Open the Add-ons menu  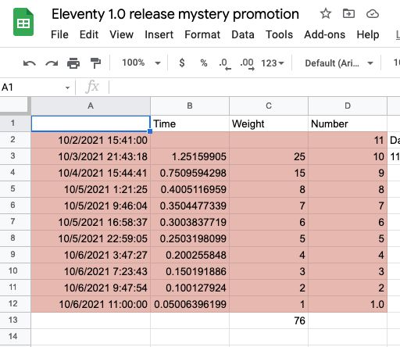324,34
